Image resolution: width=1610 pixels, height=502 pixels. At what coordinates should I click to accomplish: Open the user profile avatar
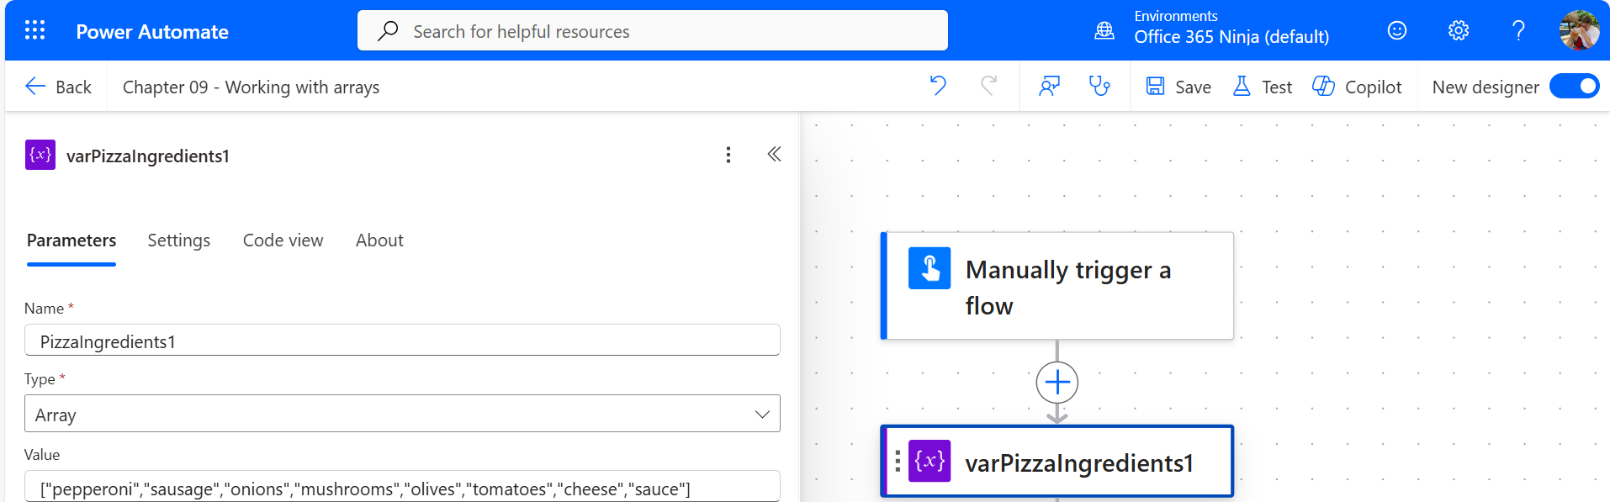click(1578, 31)
